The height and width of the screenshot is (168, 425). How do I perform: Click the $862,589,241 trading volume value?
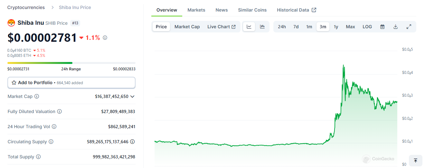click(122, 127)
